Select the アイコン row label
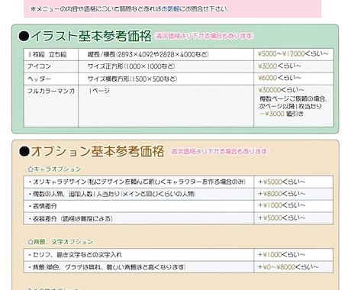Viewport: 351px width, 290px height. 39,66
